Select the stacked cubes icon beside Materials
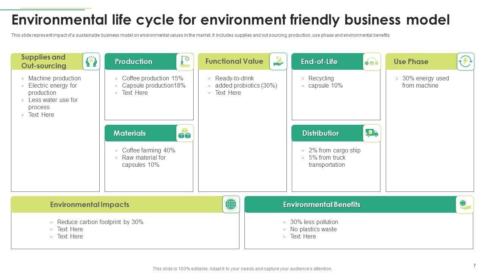This screenshot has width=485, height=273. pyautogui.click(x=185, y=133)
